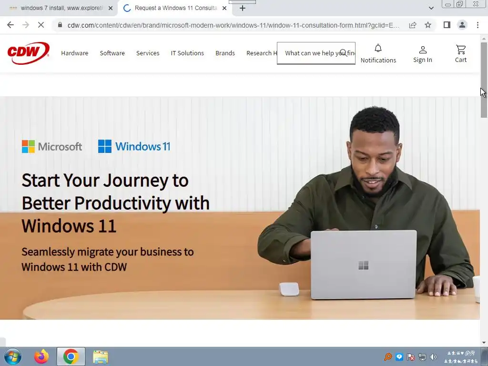Image resolution: width=488 pixels, height=366 pixels.
Task: Click the Sign In person icon
Action: pos(423,50)
